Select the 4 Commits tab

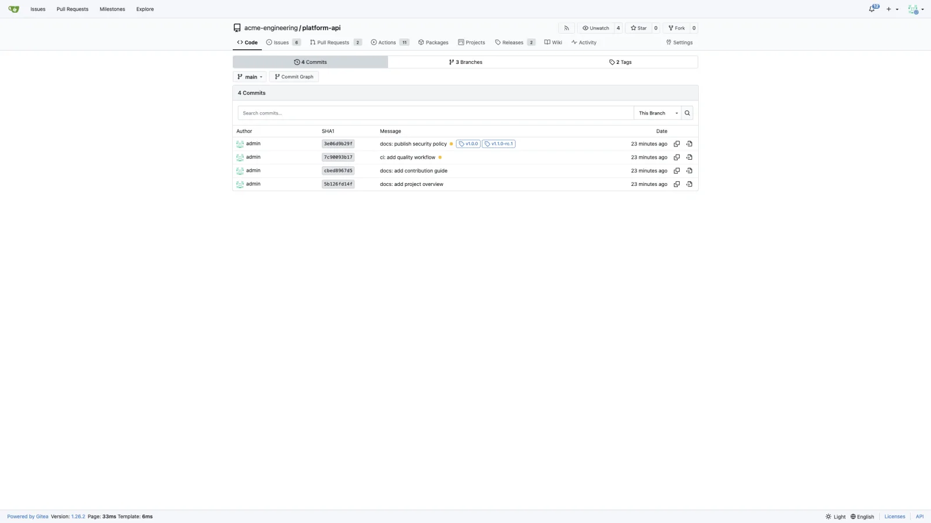(310, 62)
